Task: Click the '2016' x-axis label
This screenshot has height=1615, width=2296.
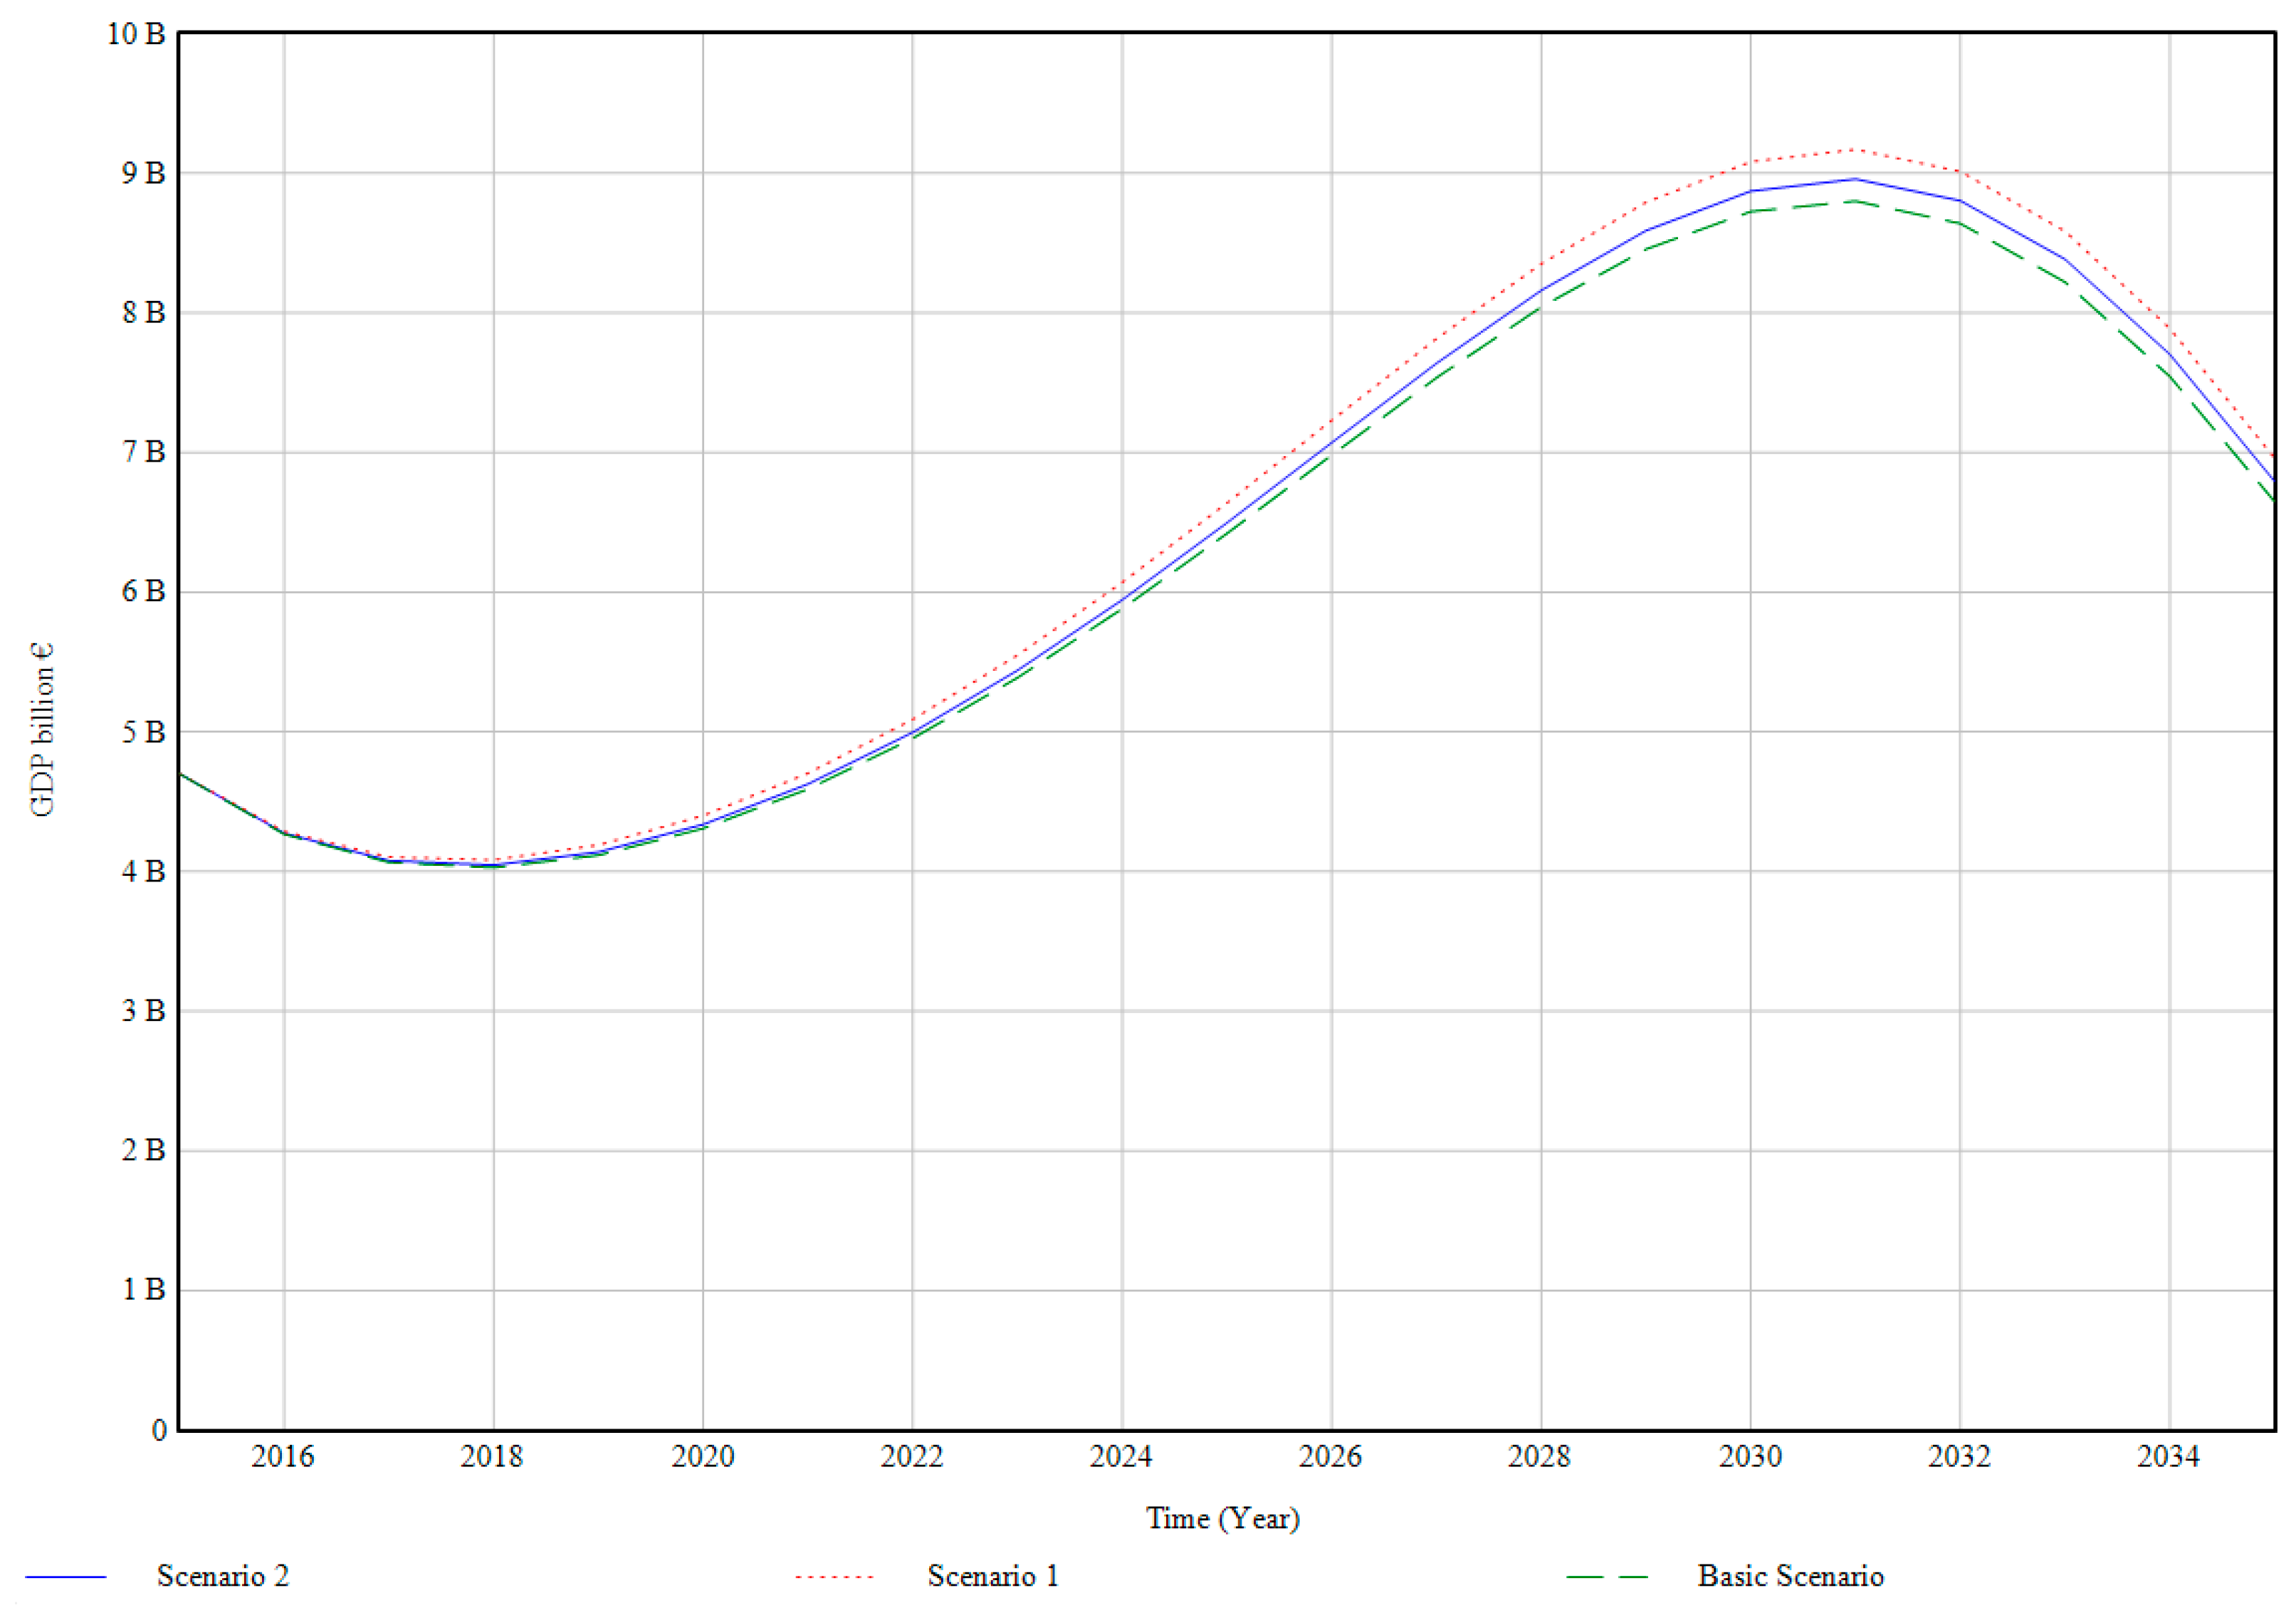Action: [283, 1456]
